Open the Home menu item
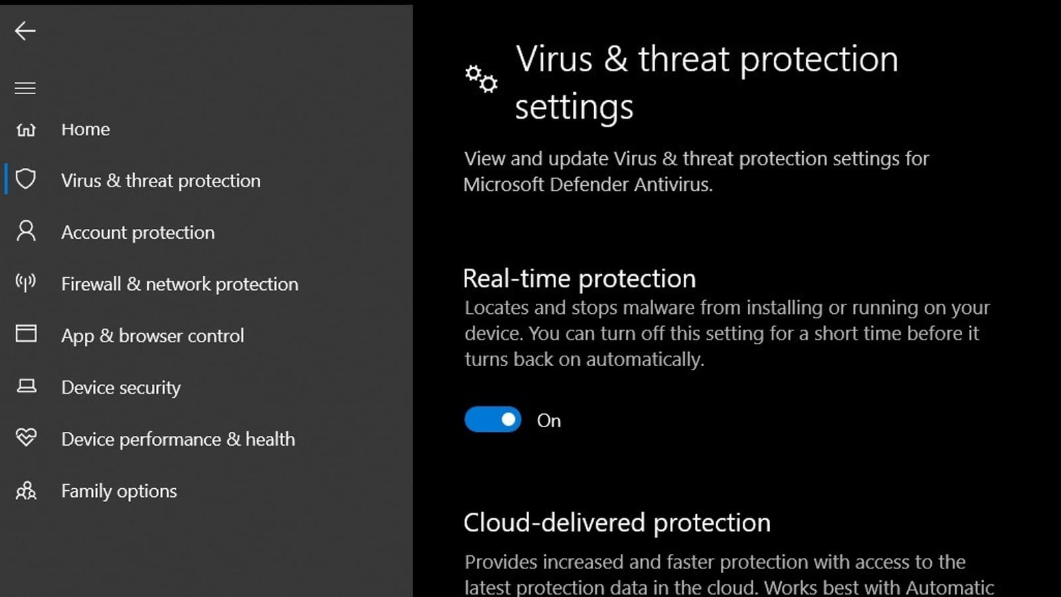 click(86, 129)
